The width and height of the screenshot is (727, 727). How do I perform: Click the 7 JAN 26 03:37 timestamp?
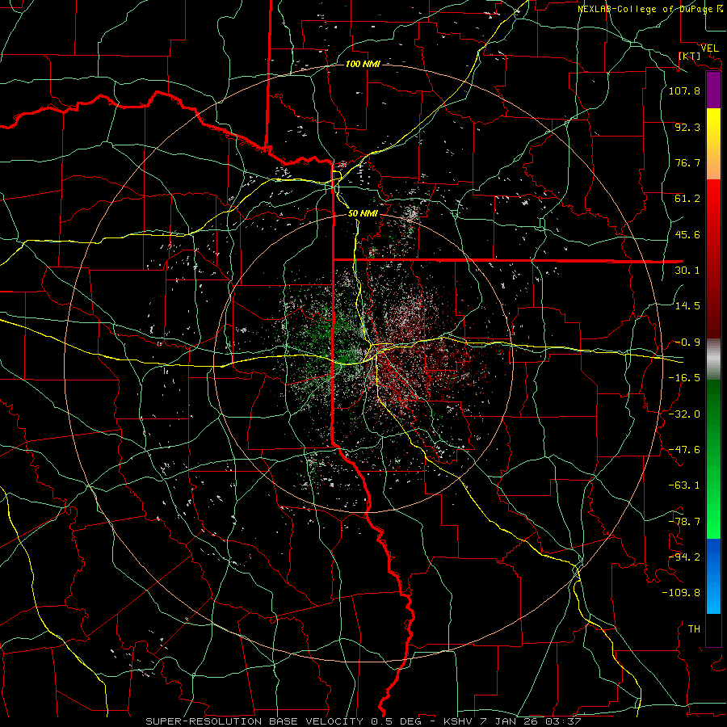pos(532,721)
